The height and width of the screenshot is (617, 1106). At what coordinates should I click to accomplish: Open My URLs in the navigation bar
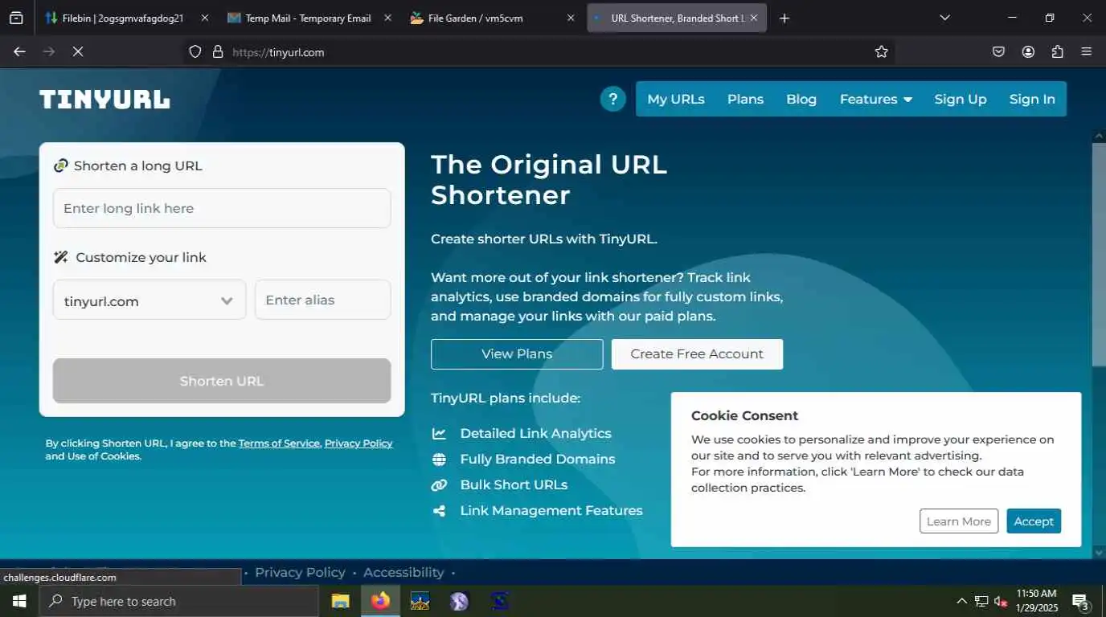pos(676,99)
